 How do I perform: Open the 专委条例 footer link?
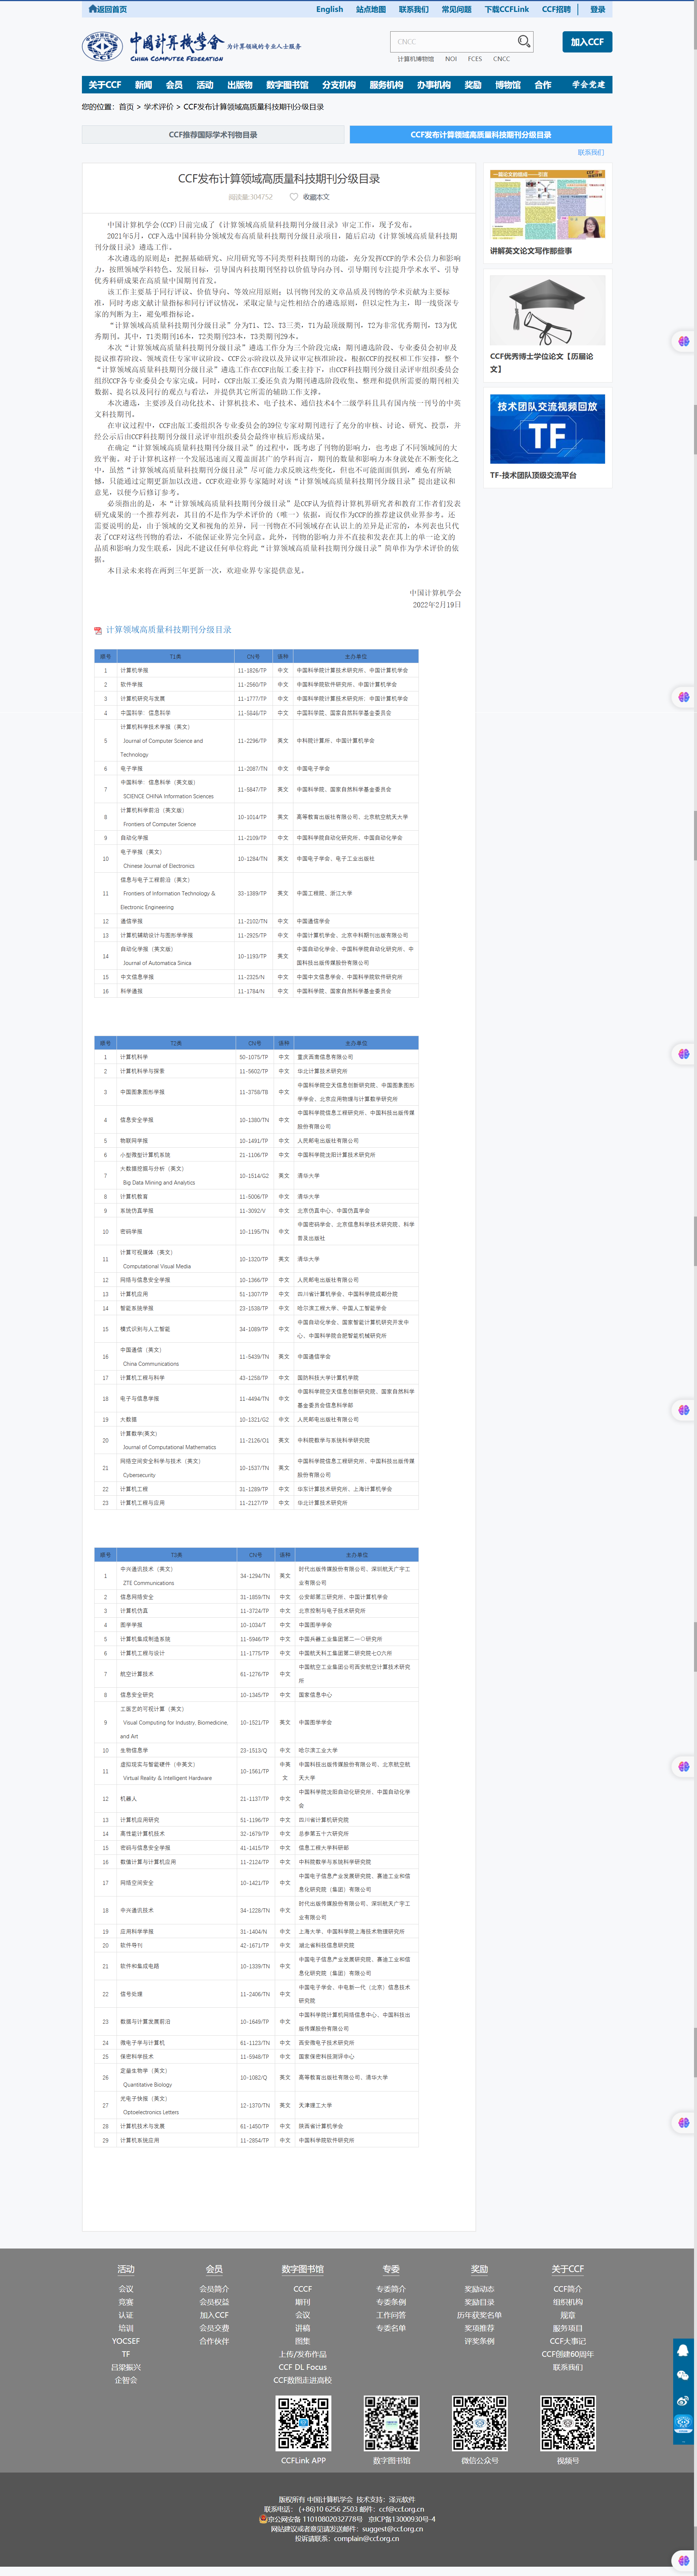click(391, 2302)
